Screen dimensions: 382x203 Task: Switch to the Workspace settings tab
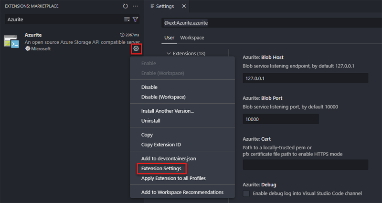click(x=192, y=38)
